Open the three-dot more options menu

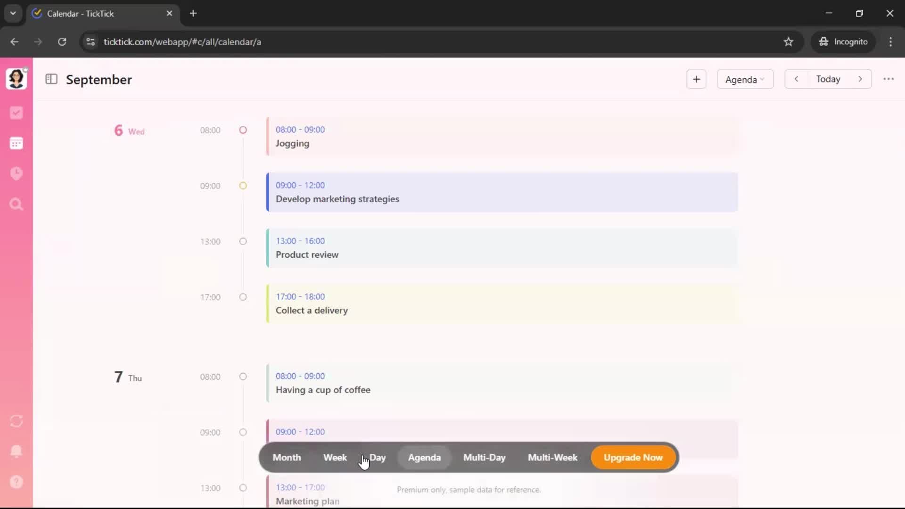tap(888, 79)
